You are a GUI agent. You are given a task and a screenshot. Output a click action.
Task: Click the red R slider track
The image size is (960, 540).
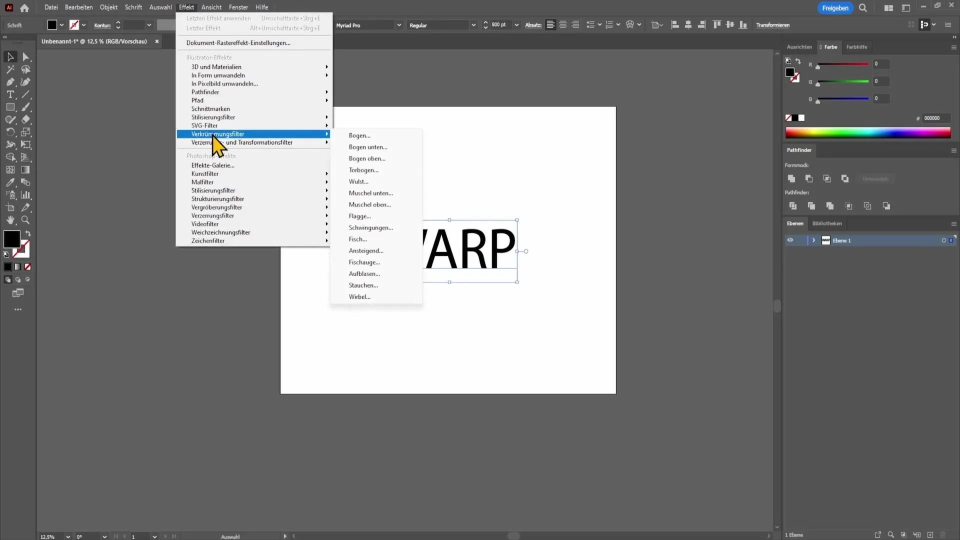tap(843, 64)
